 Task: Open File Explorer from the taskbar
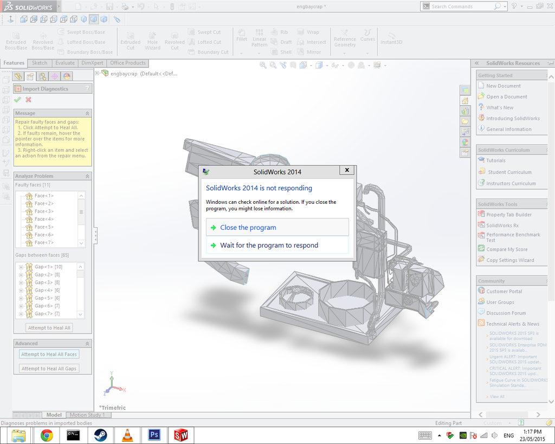pos(18,435)
